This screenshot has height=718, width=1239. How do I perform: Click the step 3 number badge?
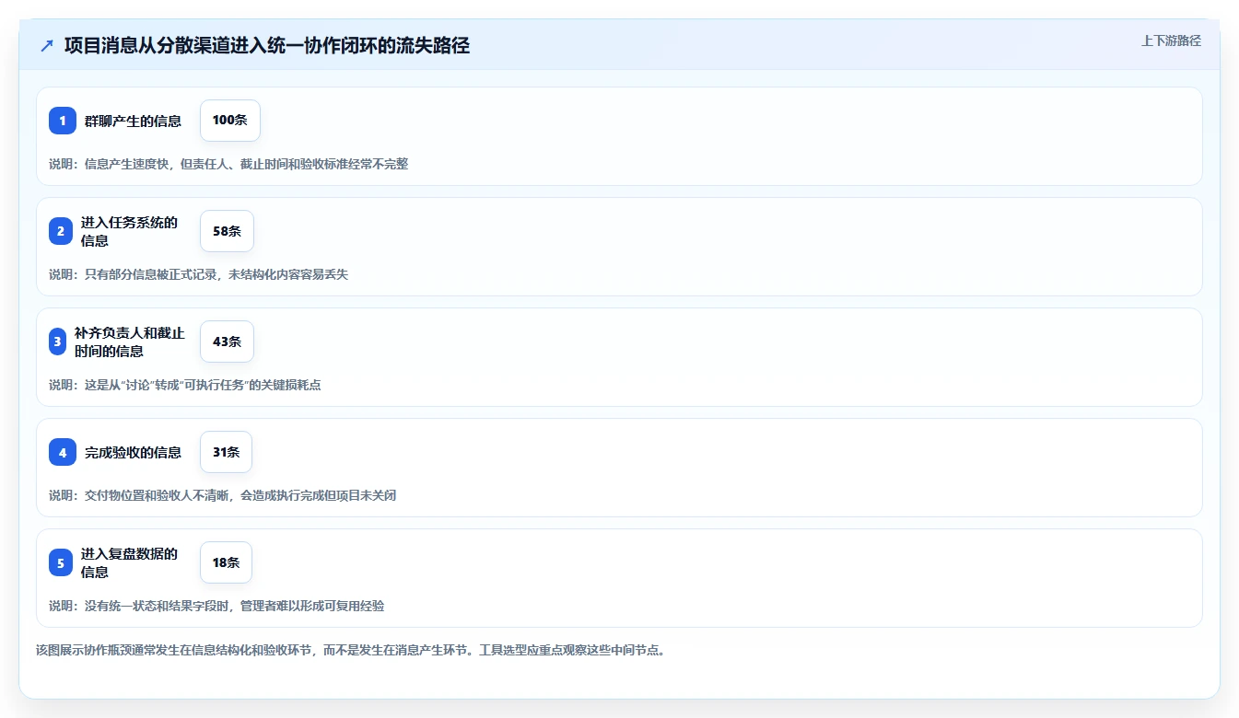(x=57, y=342)
